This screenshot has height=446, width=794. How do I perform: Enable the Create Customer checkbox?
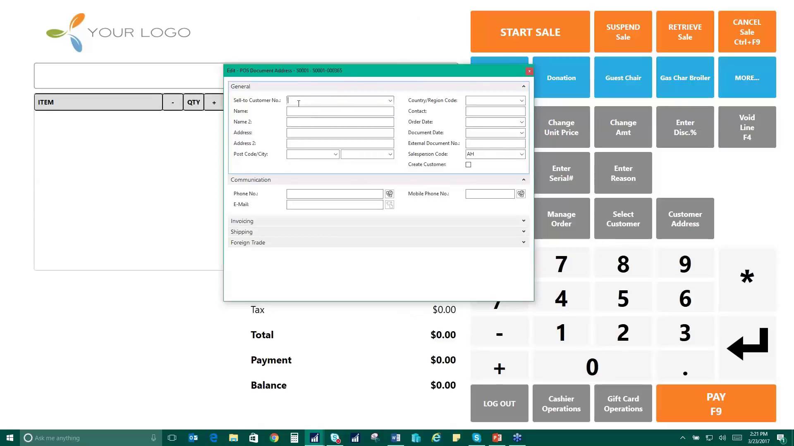[468, 164]
